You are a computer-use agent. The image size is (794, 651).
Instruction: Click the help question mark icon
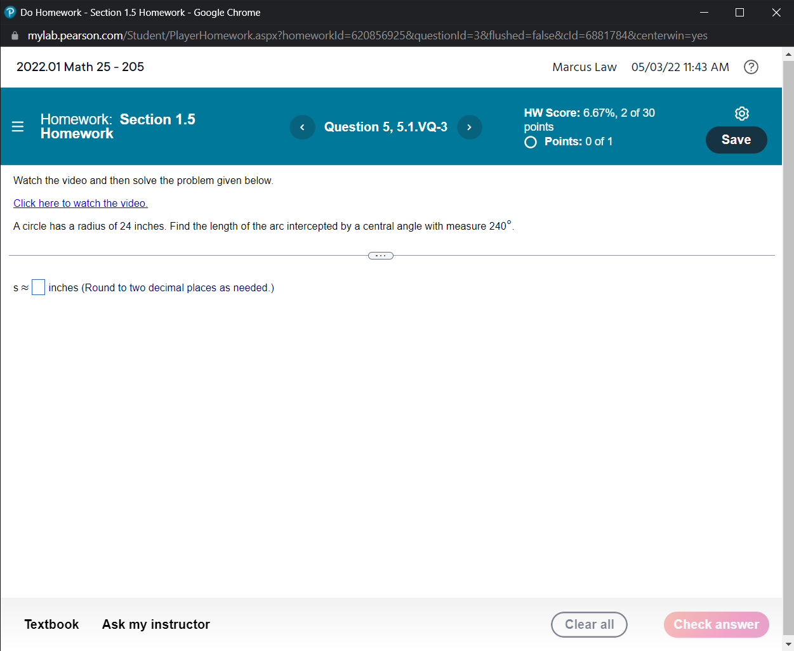coord(751,67)
